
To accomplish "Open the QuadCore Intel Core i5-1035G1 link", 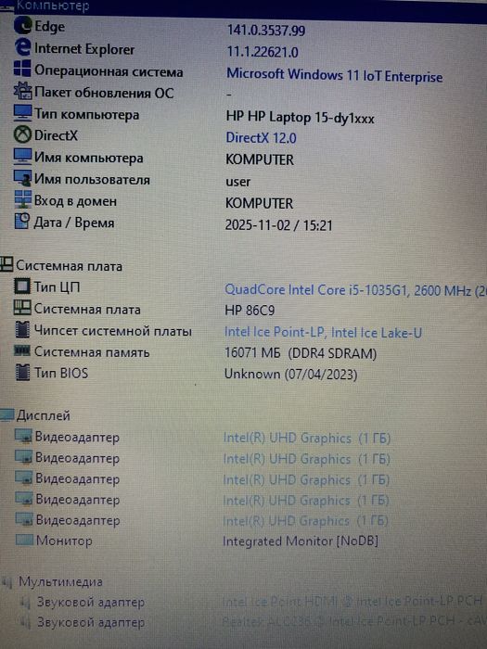I will pos(355,290).
